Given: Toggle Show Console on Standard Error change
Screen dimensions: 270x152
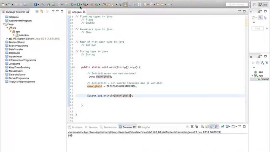Looking at the screenshot, I should [216, 127].
